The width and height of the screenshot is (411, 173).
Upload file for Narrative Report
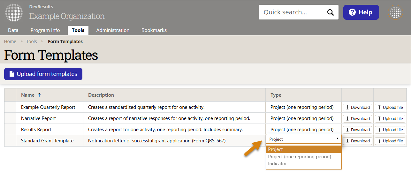390,118
